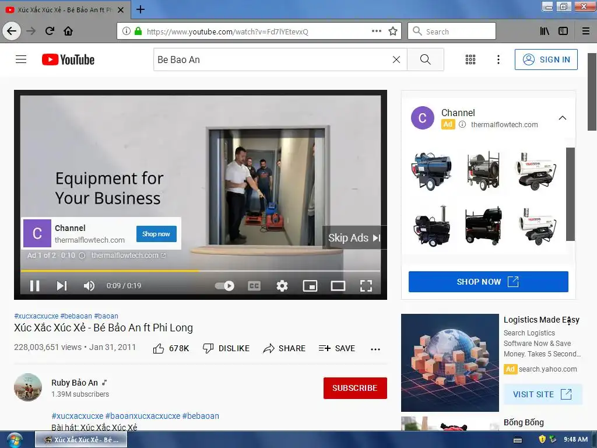The height and width of the screenshot is (448, 597).
Task: Open a new browser tab
Action: point(141,9)
